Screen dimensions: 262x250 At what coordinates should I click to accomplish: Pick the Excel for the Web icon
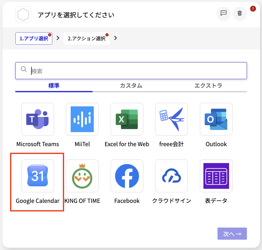[x=127, y=119]
